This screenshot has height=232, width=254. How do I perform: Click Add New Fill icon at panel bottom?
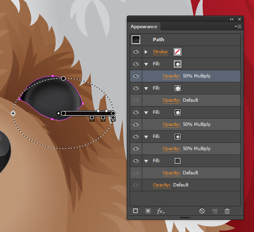pyautogui.click(x=148, y=211)
